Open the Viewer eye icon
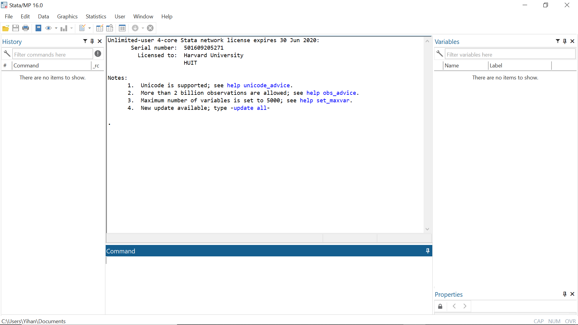Screen dimensions: 578x325 [48, 28]
